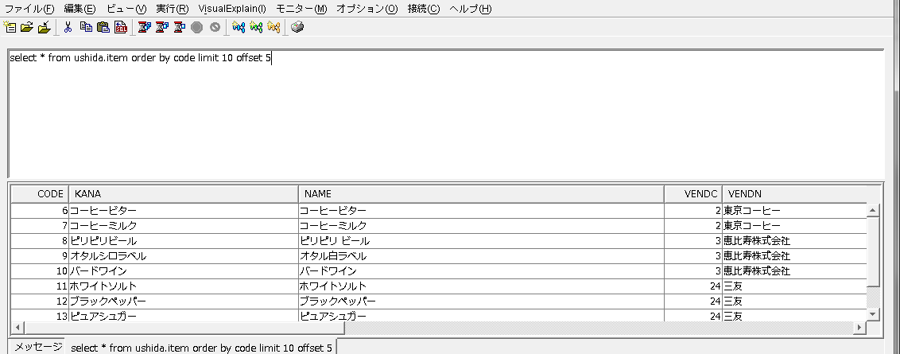The height and width of the screenshot is (354, 900).
Task: Click the blue Visual Explain icon
Action: tap(239, 27)
